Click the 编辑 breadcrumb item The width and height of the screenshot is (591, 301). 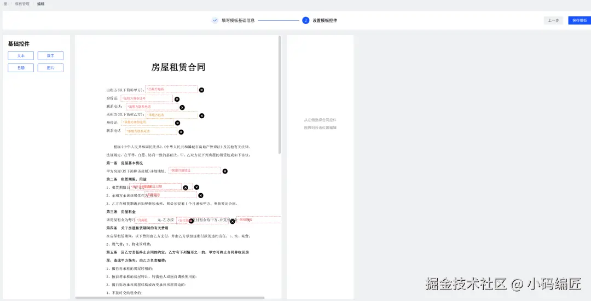pos(40,4)
